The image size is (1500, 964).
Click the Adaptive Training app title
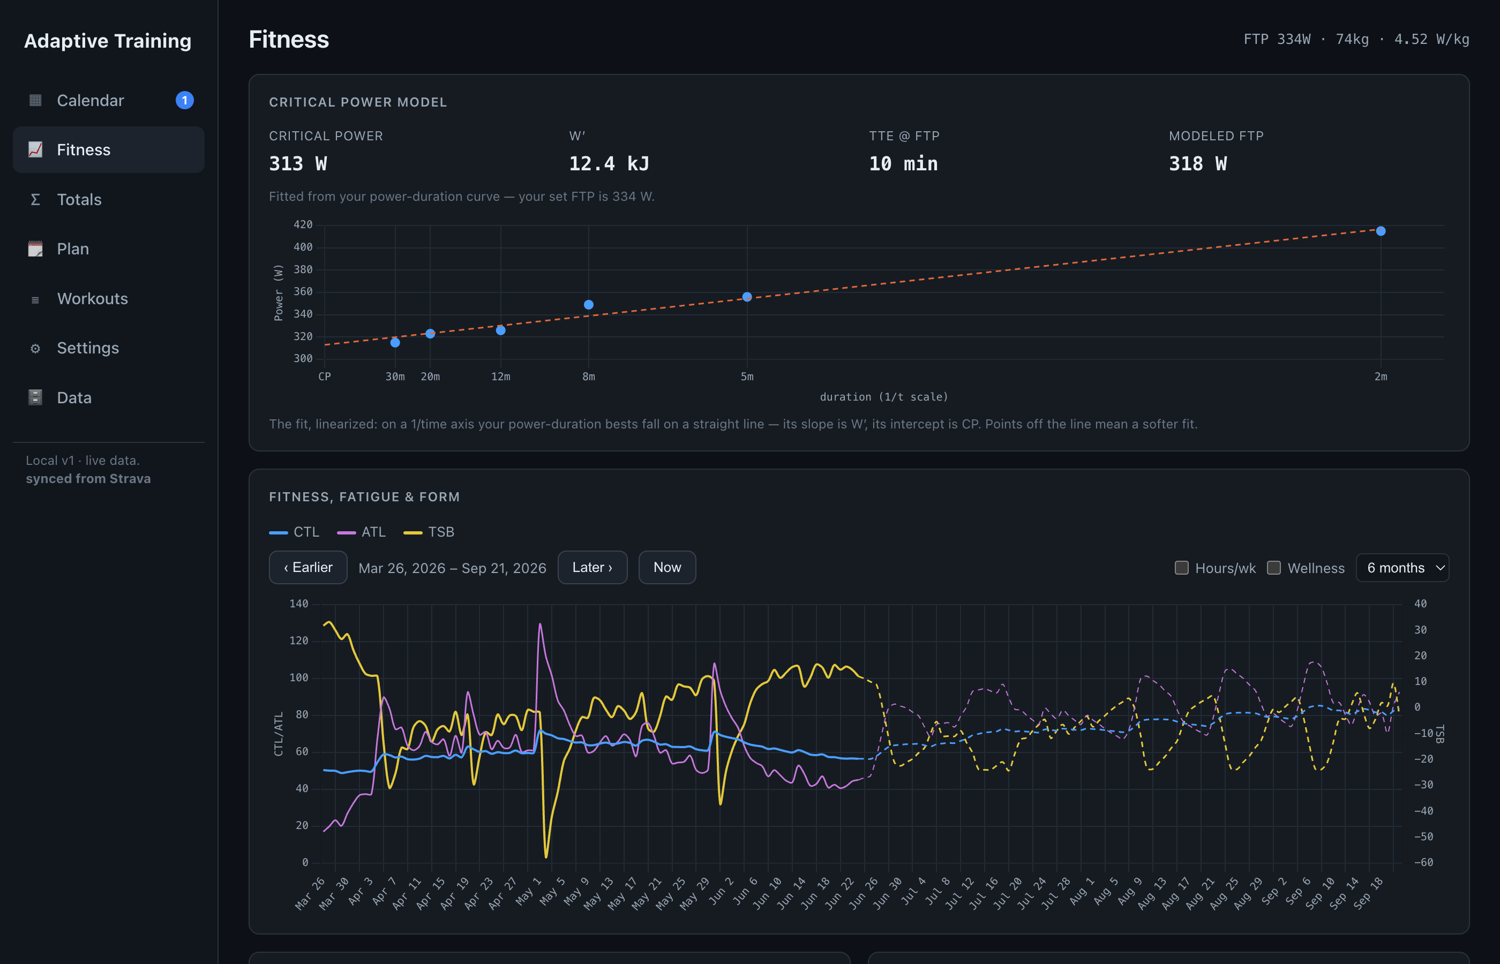(108, 41)
